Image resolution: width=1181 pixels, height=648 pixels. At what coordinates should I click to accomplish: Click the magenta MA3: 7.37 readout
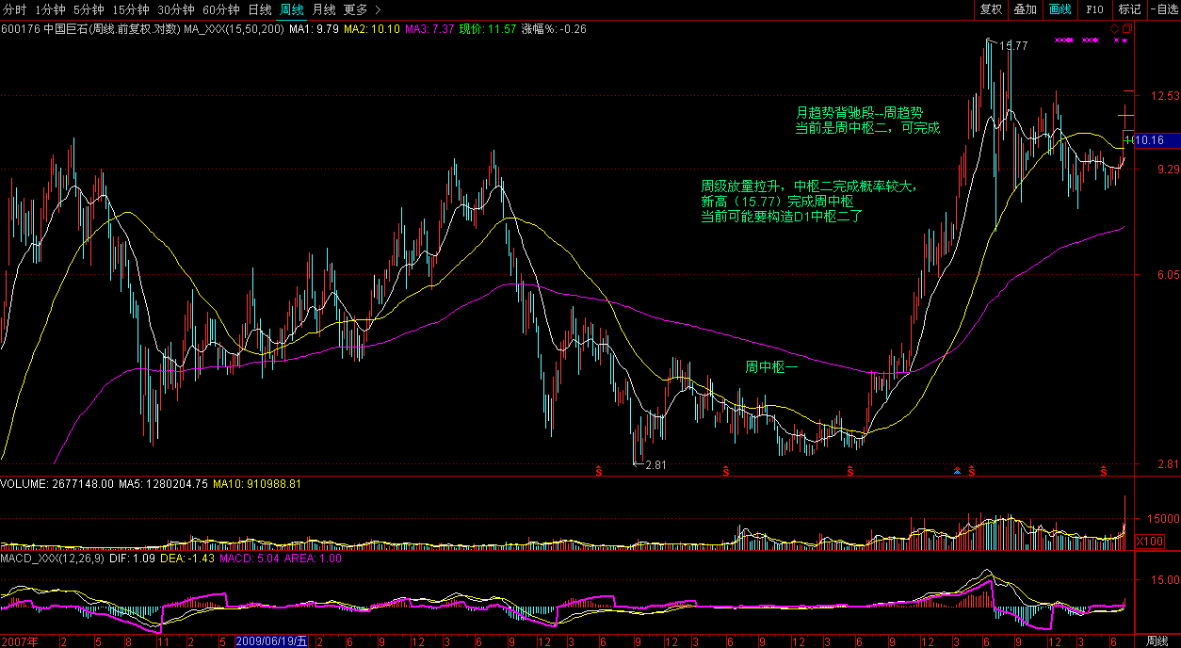pos(430,29)
